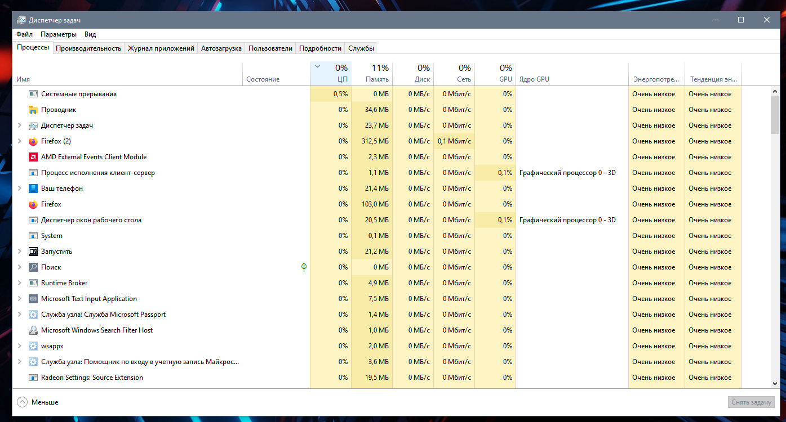786x422 pixels.
Task: Open the Файл menu
Action: (x=25, y=34)
